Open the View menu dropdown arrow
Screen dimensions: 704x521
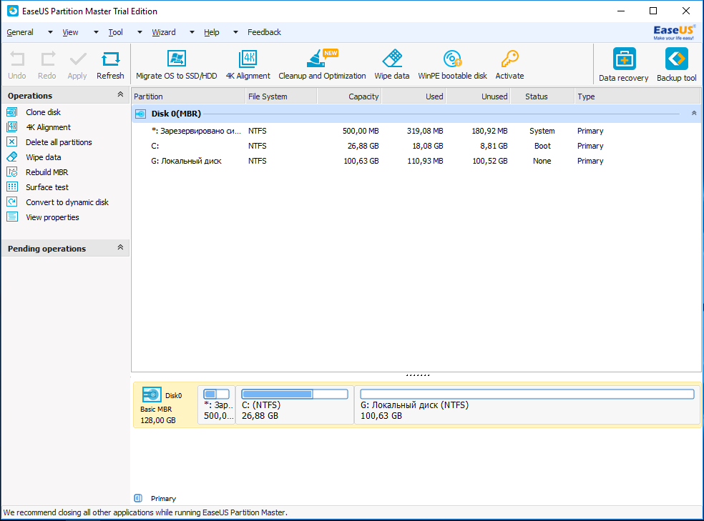click(x=96, y=32)
